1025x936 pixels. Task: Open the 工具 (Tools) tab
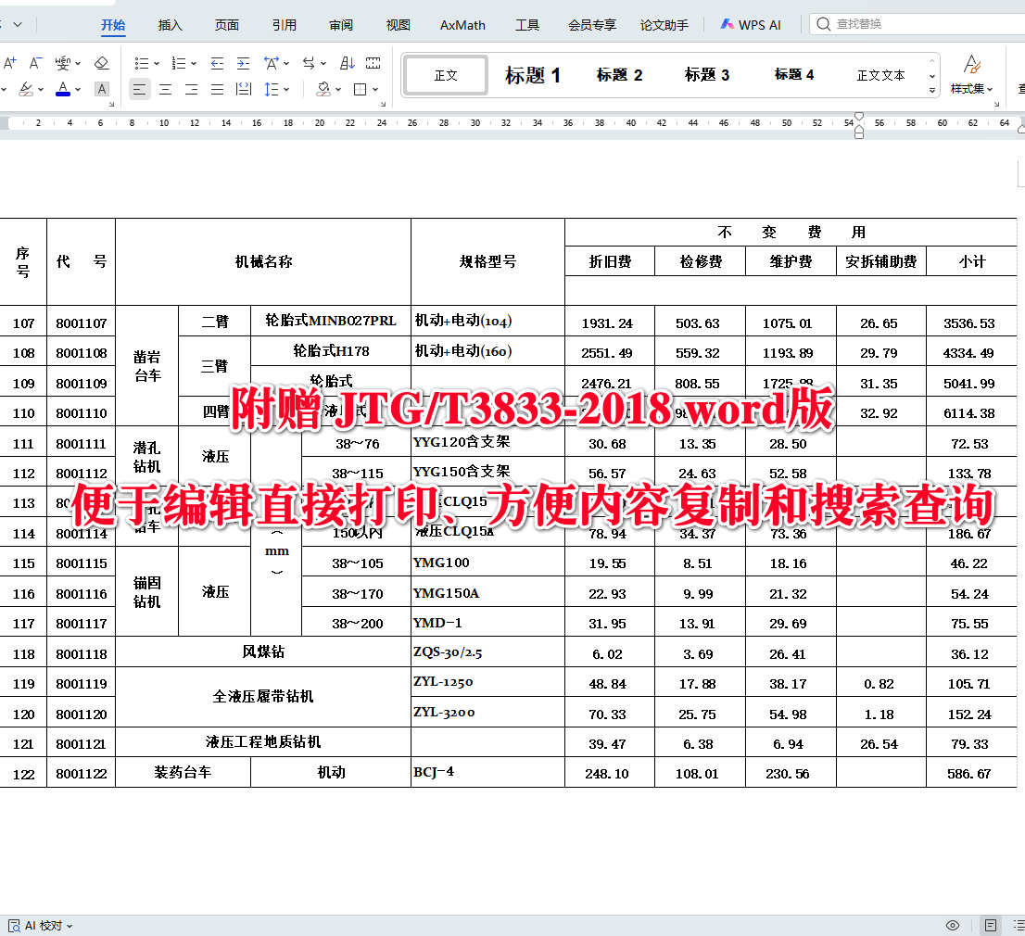527,25
